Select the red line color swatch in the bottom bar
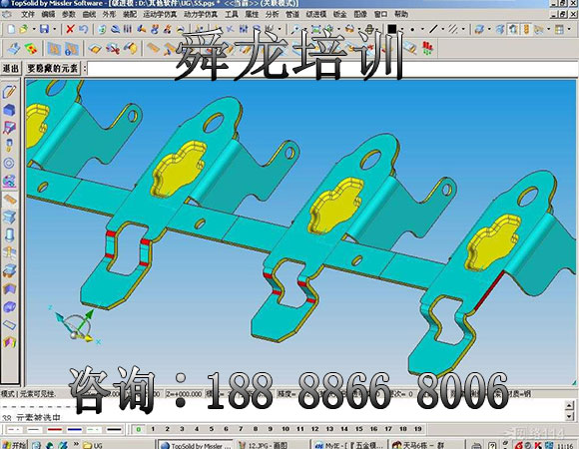 pyautogui.click(x=55, y=429)
